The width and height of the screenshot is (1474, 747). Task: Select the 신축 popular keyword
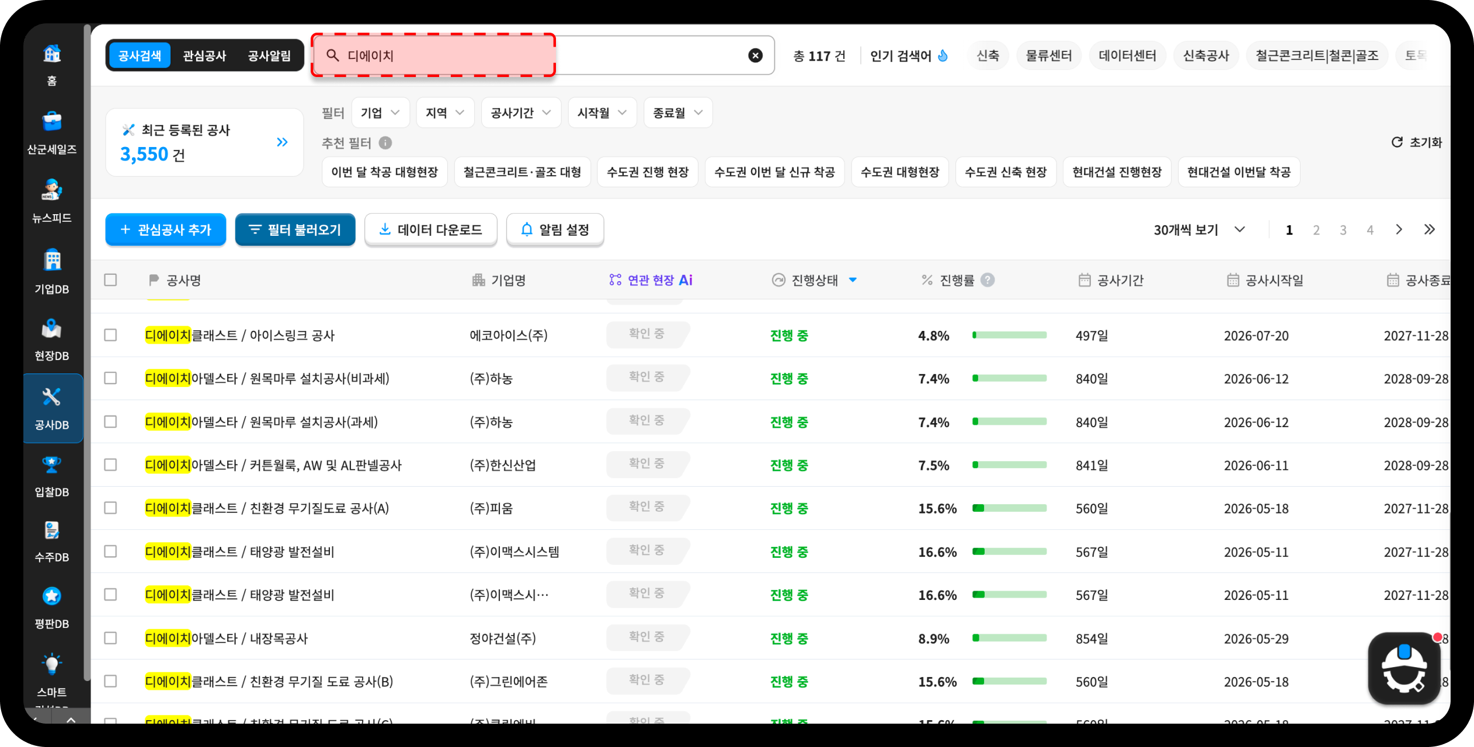(x=988, y=55)
